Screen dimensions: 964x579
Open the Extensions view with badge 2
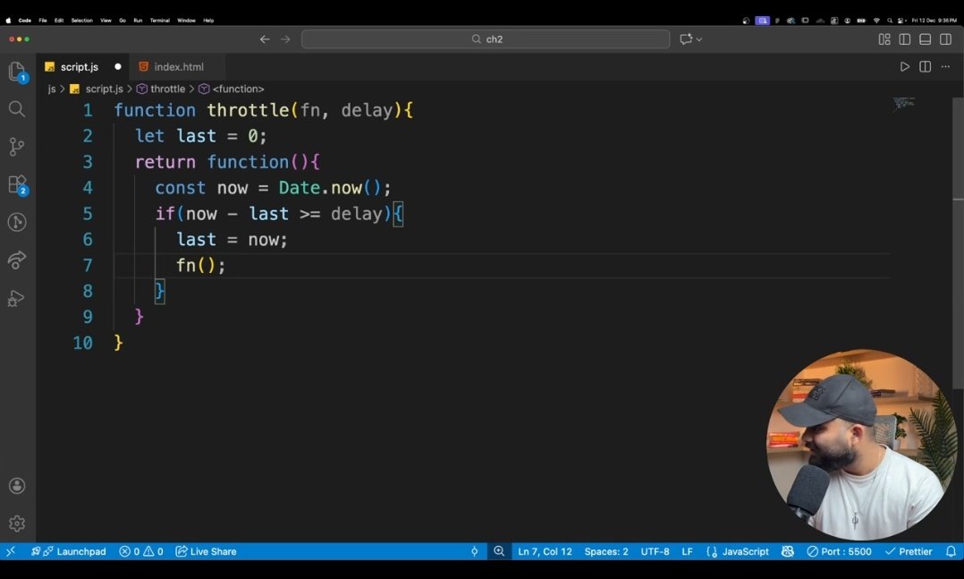point(17,184)
